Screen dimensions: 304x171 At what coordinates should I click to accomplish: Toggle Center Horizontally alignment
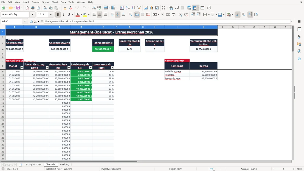point(100,15)
